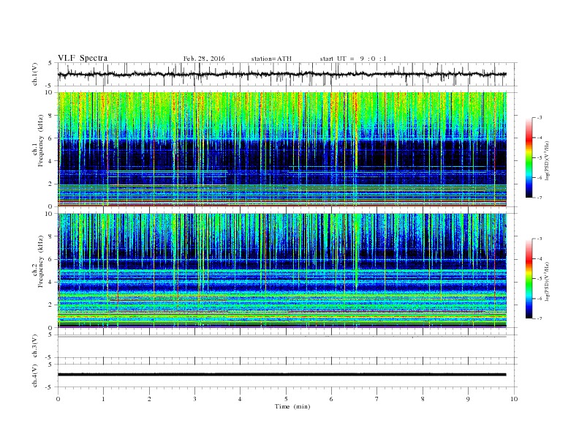579x448 pixels.
Task: Click the ch.2 spectrogram color bar
Action: click(529, 279)
